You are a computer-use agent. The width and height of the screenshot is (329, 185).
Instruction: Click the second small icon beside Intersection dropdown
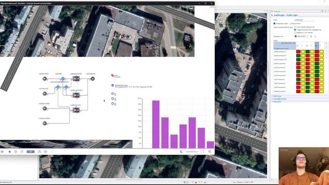[315, 36]
